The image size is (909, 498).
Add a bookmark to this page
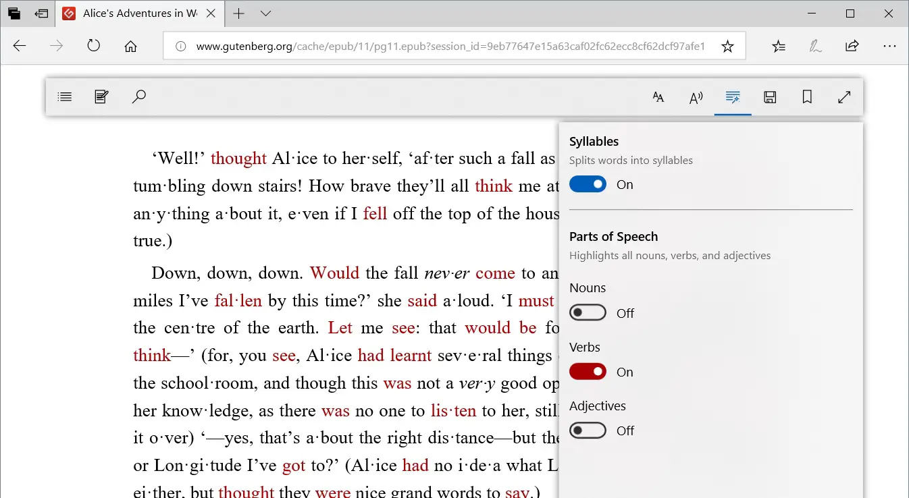coord(807,97)
